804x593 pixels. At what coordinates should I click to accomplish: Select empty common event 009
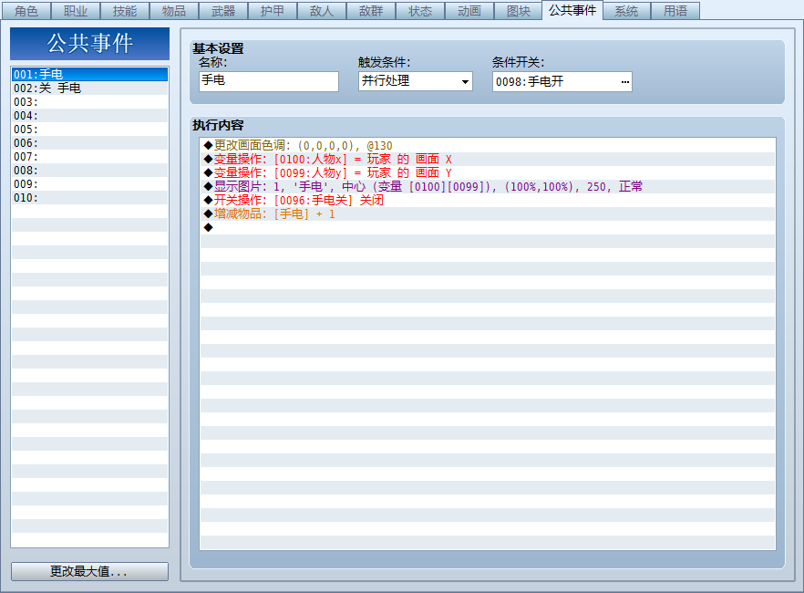[x=89, y=184]
